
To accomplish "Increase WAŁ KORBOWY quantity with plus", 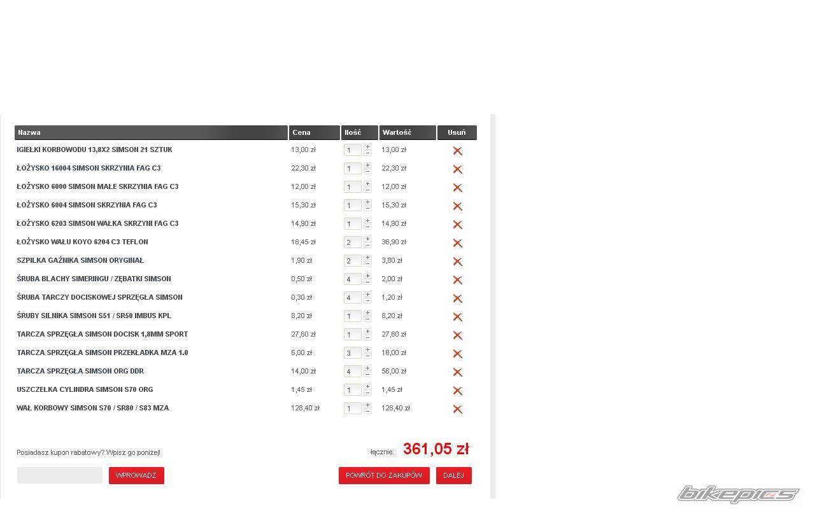I will pos(367,405).
